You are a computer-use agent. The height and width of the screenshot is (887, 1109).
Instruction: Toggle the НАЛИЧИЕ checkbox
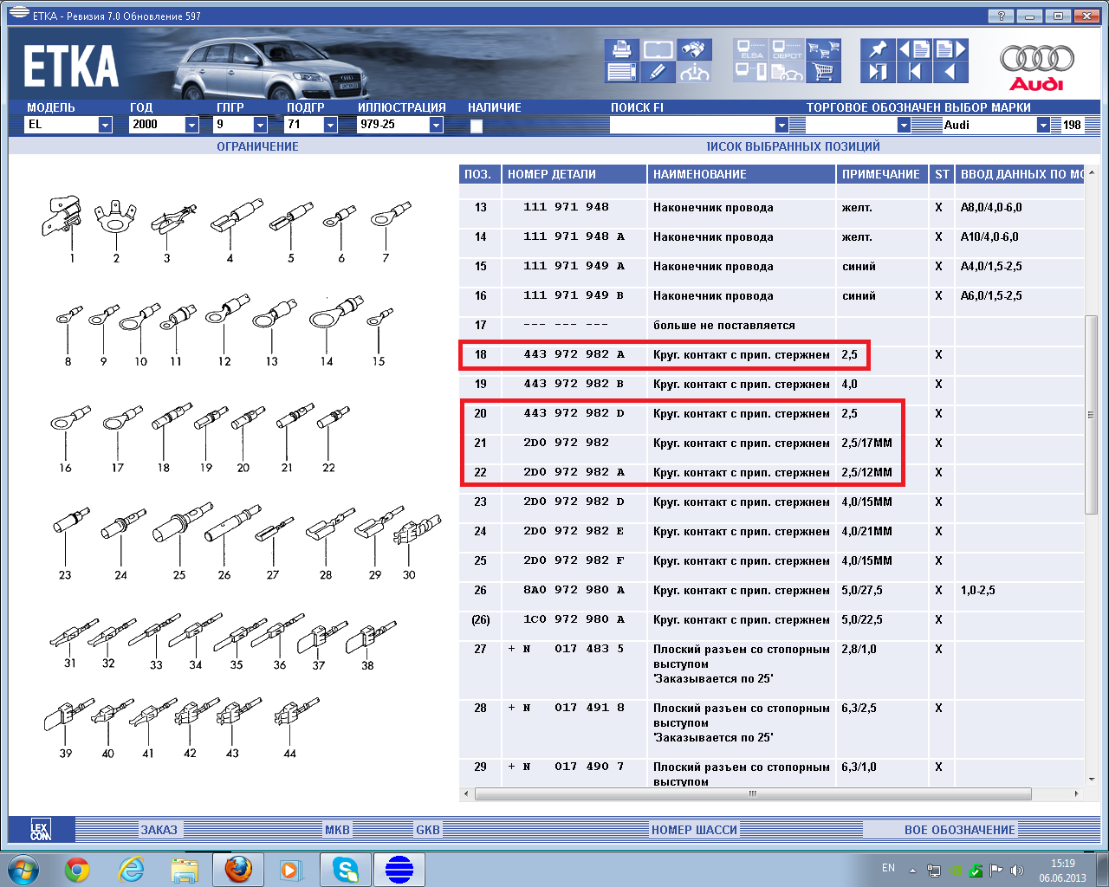pos(476,126)
